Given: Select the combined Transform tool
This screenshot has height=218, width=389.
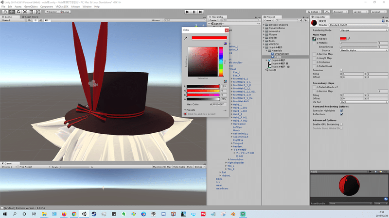Looking at the screenshot, I should 38,12.
